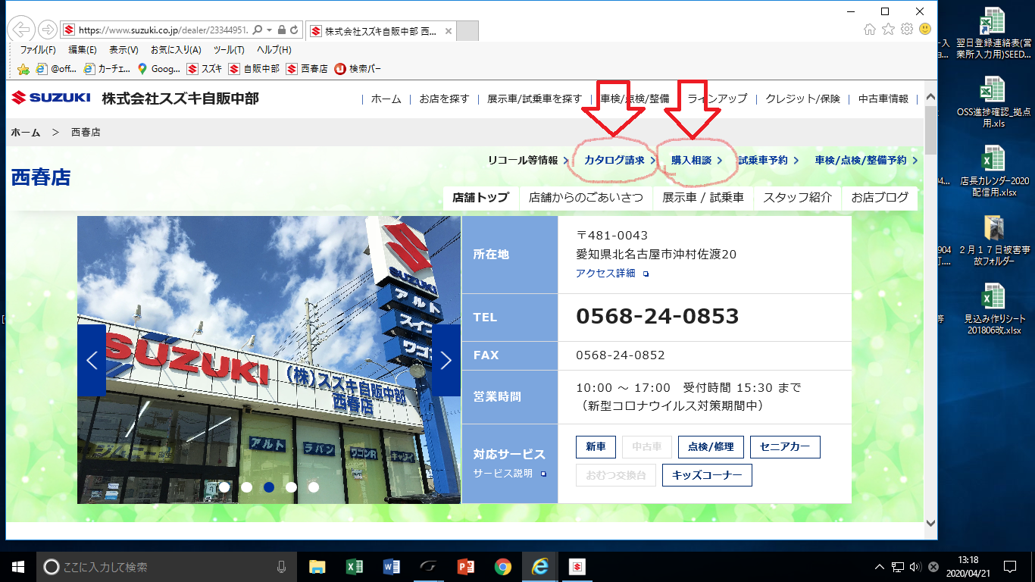
Task: Click the Home house icon in IE toolbar
Action: tap(870, 30)
